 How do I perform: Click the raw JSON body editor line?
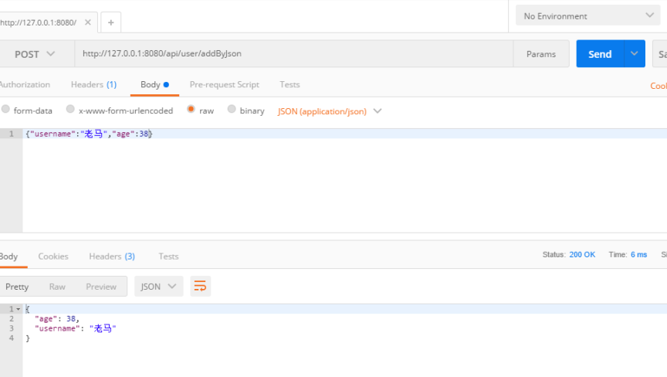(x=344, y=134)
